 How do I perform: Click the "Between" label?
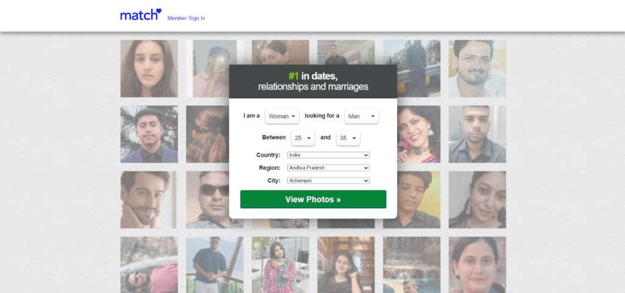click(274, 138)
